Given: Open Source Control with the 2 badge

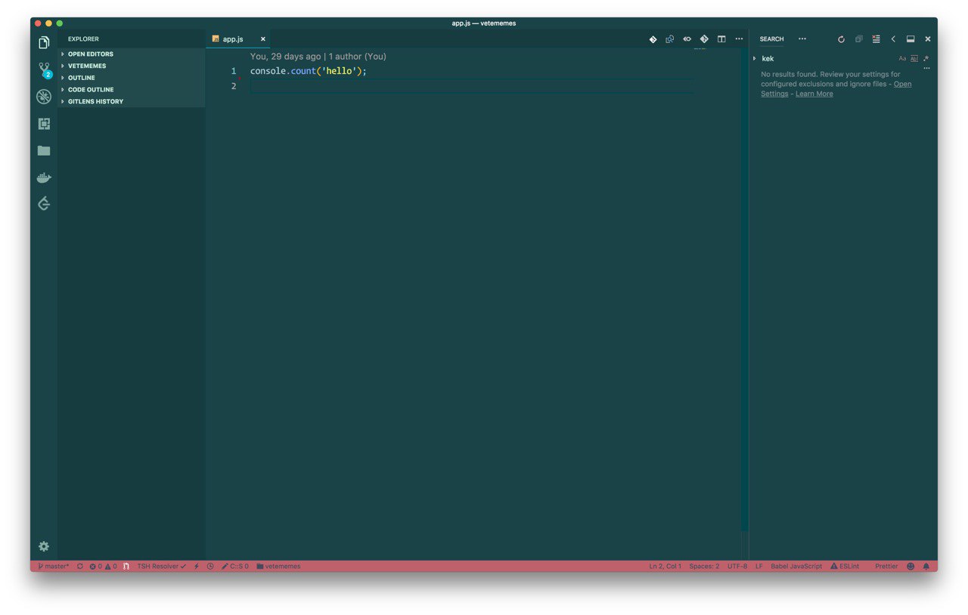Looking at the screenshot, I should coord(44,70).
